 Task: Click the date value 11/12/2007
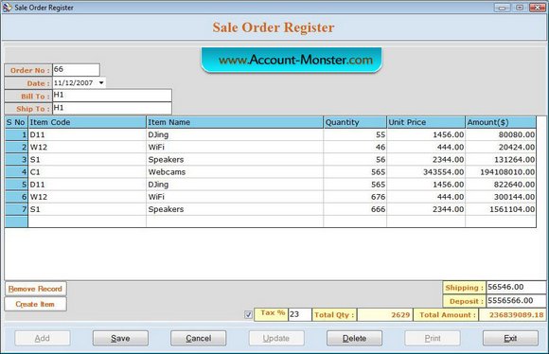click(x=74, y=83)
